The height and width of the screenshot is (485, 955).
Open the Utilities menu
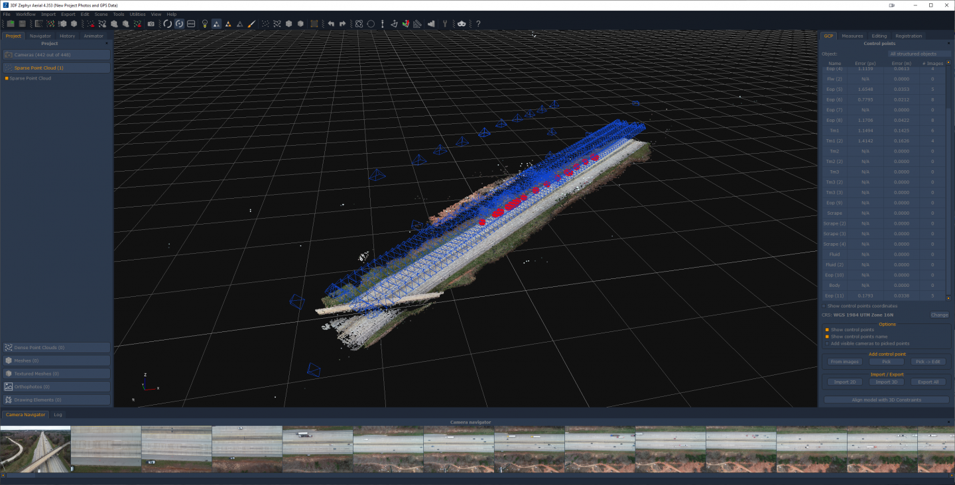tap(137, 14)
